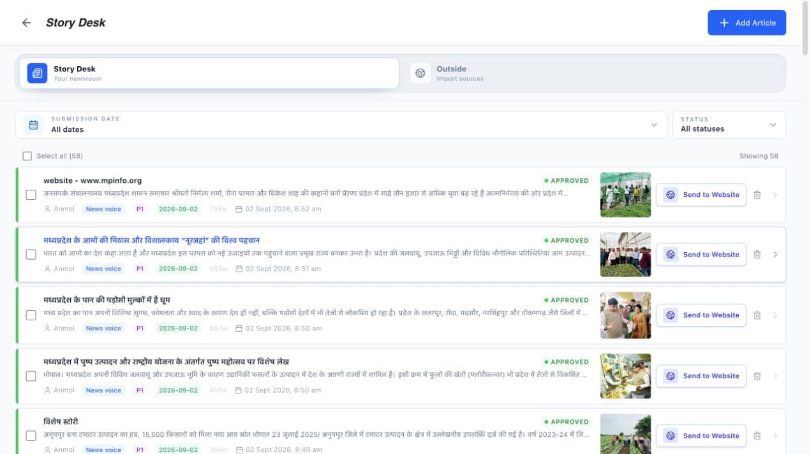Click 'News voice' tag on 'पुष्प उत्पादन' article
The height and width of the screenshot is (454, 809).
coord(103,390)
